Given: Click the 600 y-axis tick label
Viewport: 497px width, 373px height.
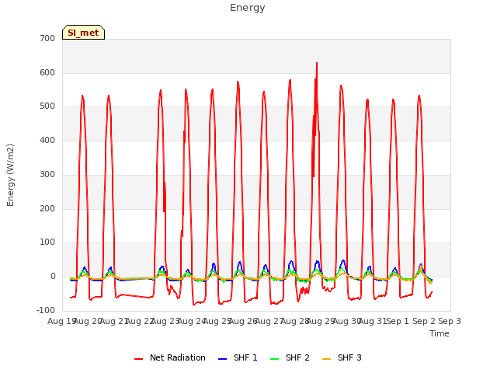Looking at the screenshot, I should coord(47,72).
